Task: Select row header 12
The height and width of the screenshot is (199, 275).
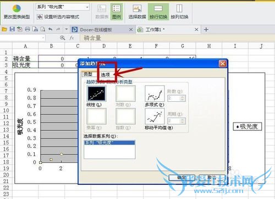Action: (6, 123)
